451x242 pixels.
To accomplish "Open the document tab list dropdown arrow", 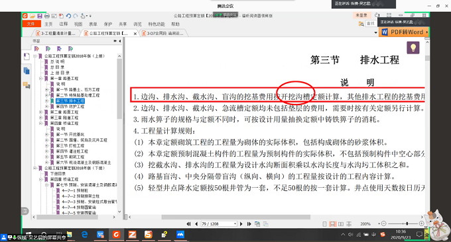I will pos(375,32).
